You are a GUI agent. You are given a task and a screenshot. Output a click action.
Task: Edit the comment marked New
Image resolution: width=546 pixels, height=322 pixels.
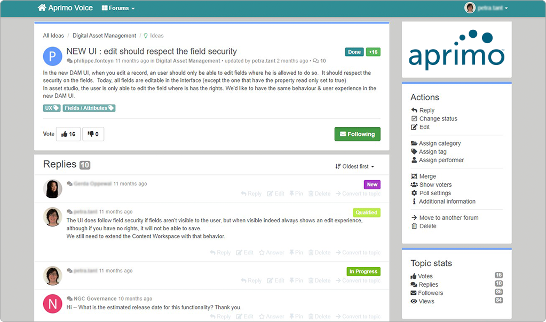tap(276, 194)
